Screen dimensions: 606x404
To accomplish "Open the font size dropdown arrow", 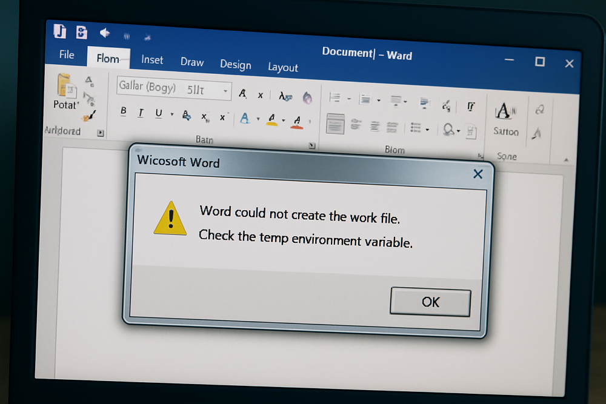I will pos(225,91).
